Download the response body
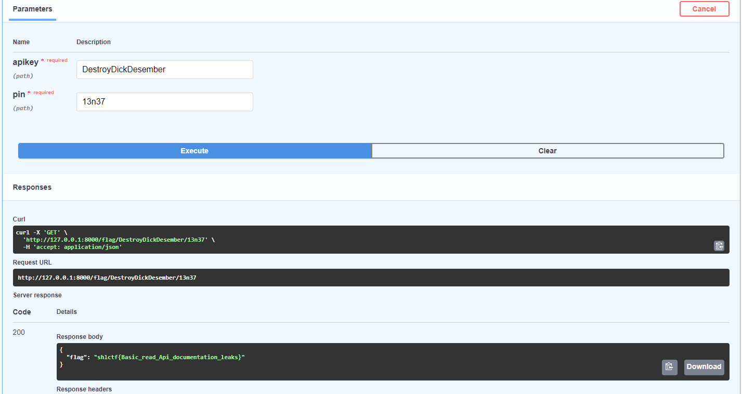742x394 pixels. click(704, 367)
